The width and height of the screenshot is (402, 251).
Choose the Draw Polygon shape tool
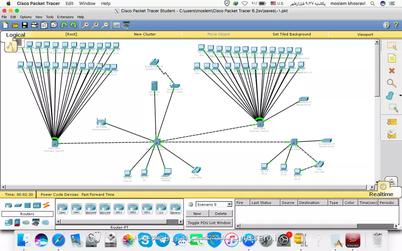pyautogui.click(x=390, y=96)
